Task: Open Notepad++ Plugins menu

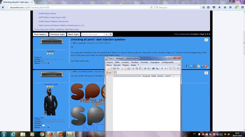Action: pos(126,65)
